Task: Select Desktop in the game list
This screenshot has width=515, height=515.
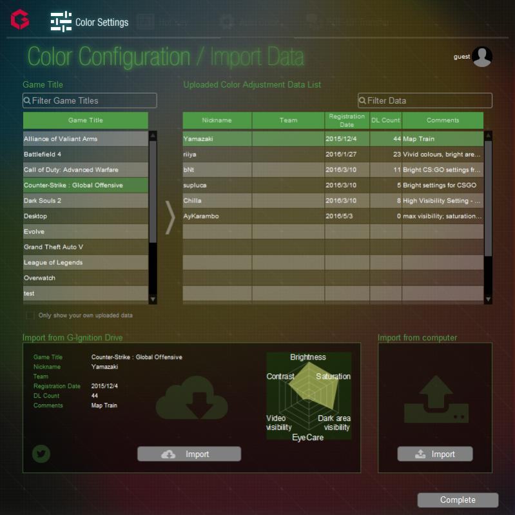Action: tap(85, 216)
